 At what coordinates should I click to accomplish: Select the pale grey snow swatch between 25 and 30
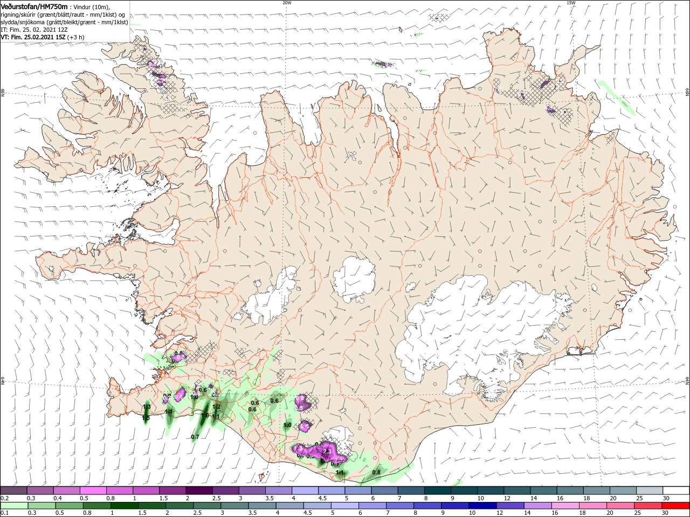click(650, 491)
